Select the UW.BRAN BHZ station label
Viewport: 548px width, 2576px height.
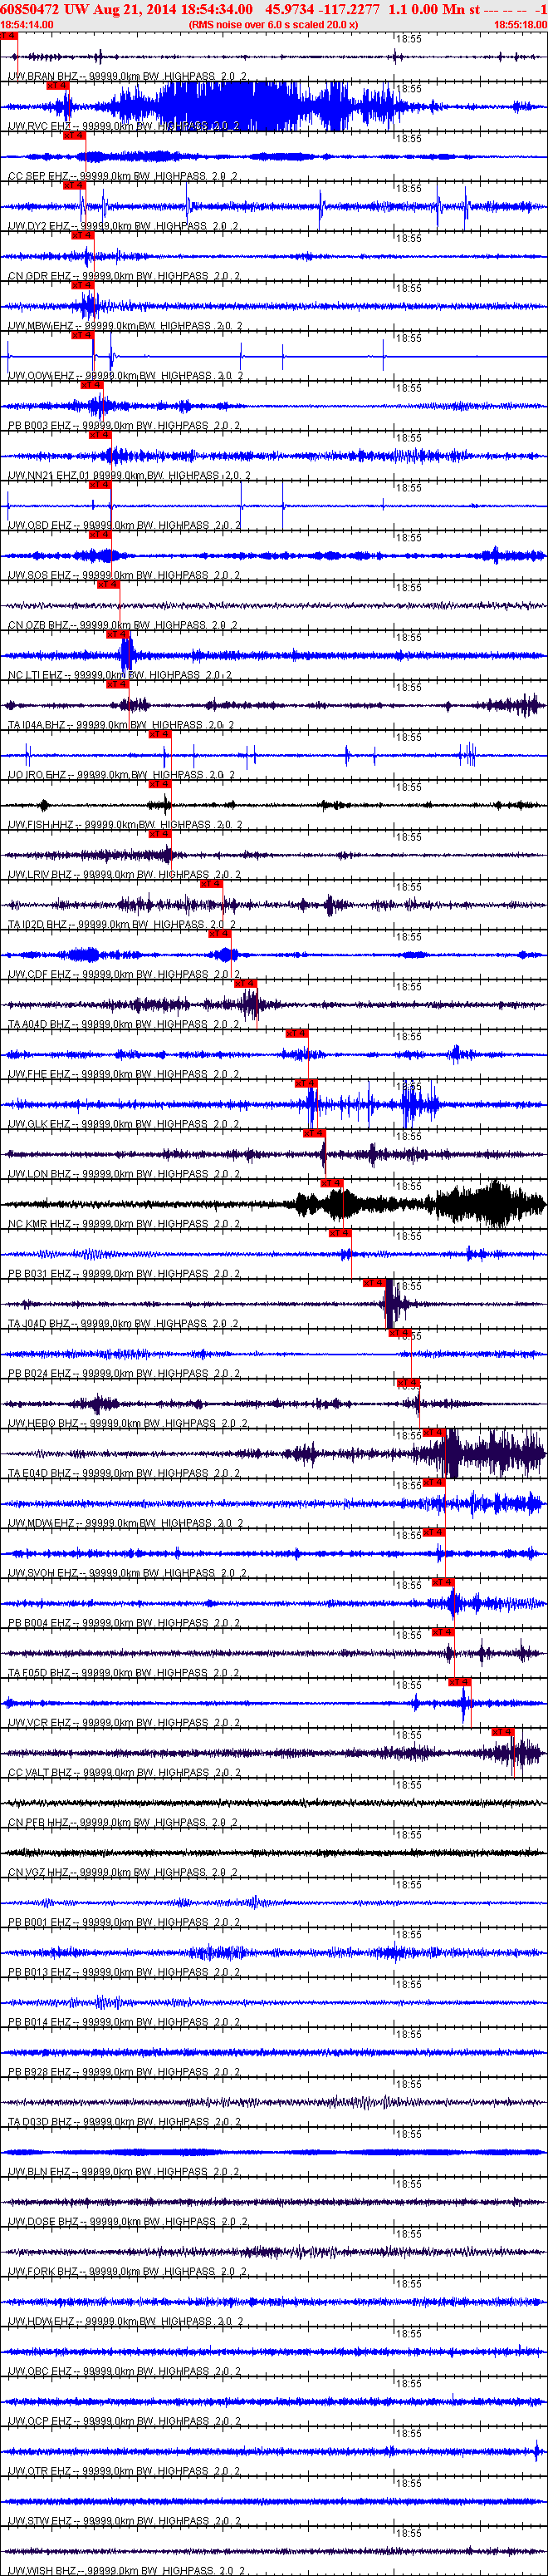(x=128, y=76)
